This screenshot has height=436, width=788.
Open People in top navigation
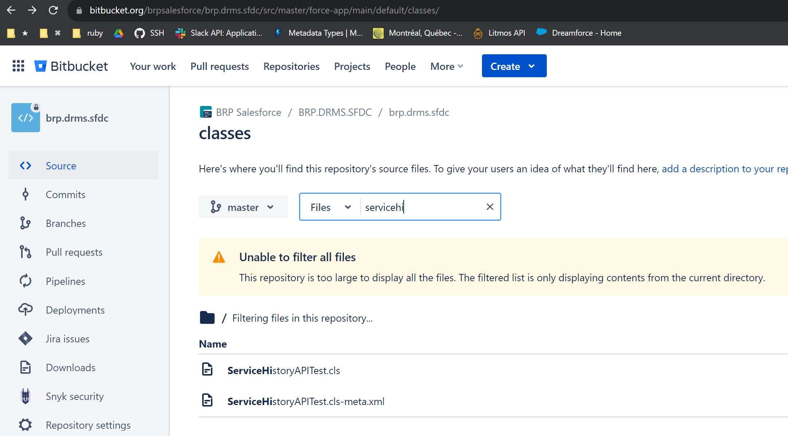400,66
